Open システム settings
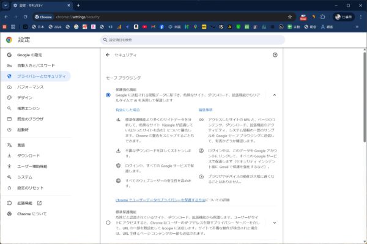 point(25,177)
